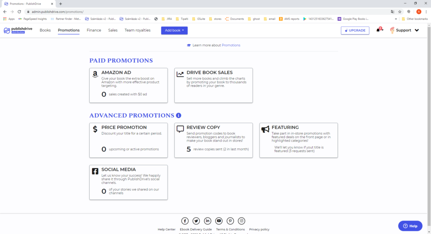This screenshot has height=234, width=431.
Task: Click the address bar URL field
Action: coord(206,12)
